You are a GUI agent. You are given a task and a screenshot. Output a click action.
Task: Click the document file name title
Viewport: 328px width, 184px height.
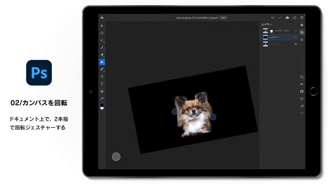pos(197,18)
